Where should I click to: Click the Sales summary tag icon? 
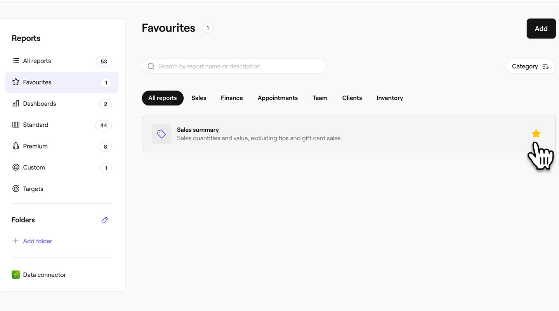coord(161,134)
